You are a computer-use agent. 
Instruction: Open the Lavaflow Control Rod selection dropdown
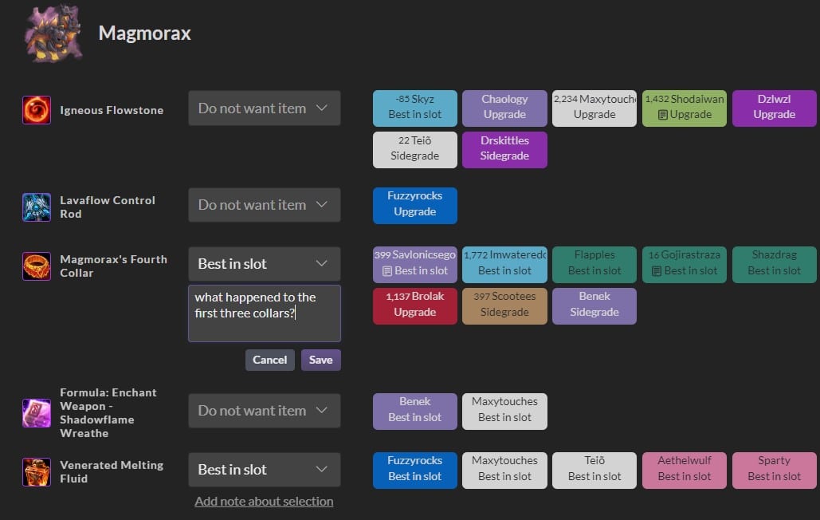(x=264, y=205)
